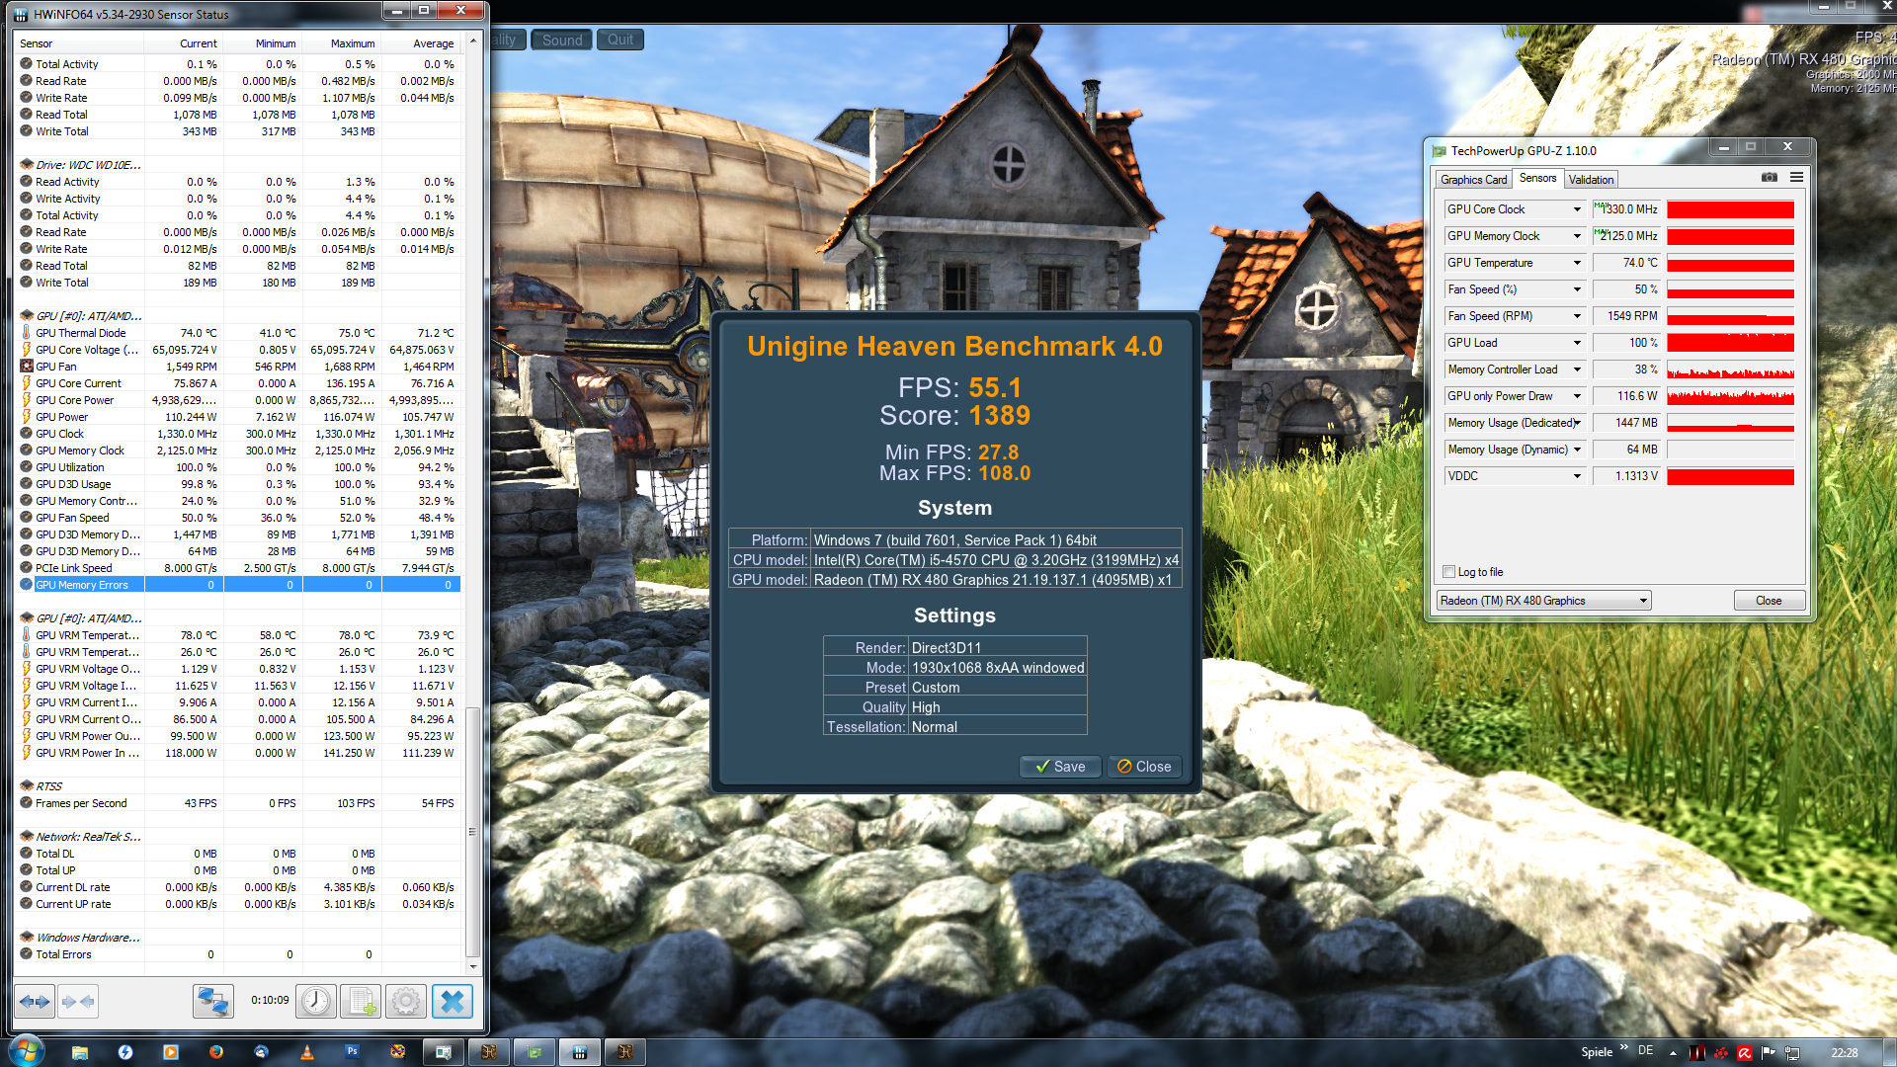The width and height of the screenshot is (1897, 1067).
Task: Click Close in the Heaven Benchmark dialog
Action: click(x=1143, y=767)
